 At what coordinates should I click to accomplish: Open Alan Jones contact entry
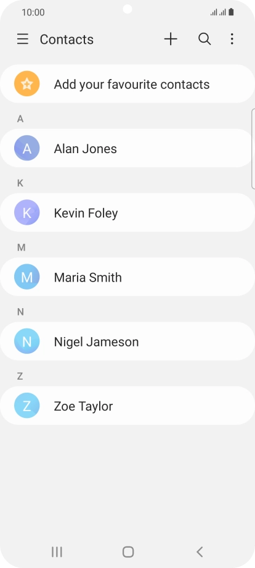click(x=127, y=148)
